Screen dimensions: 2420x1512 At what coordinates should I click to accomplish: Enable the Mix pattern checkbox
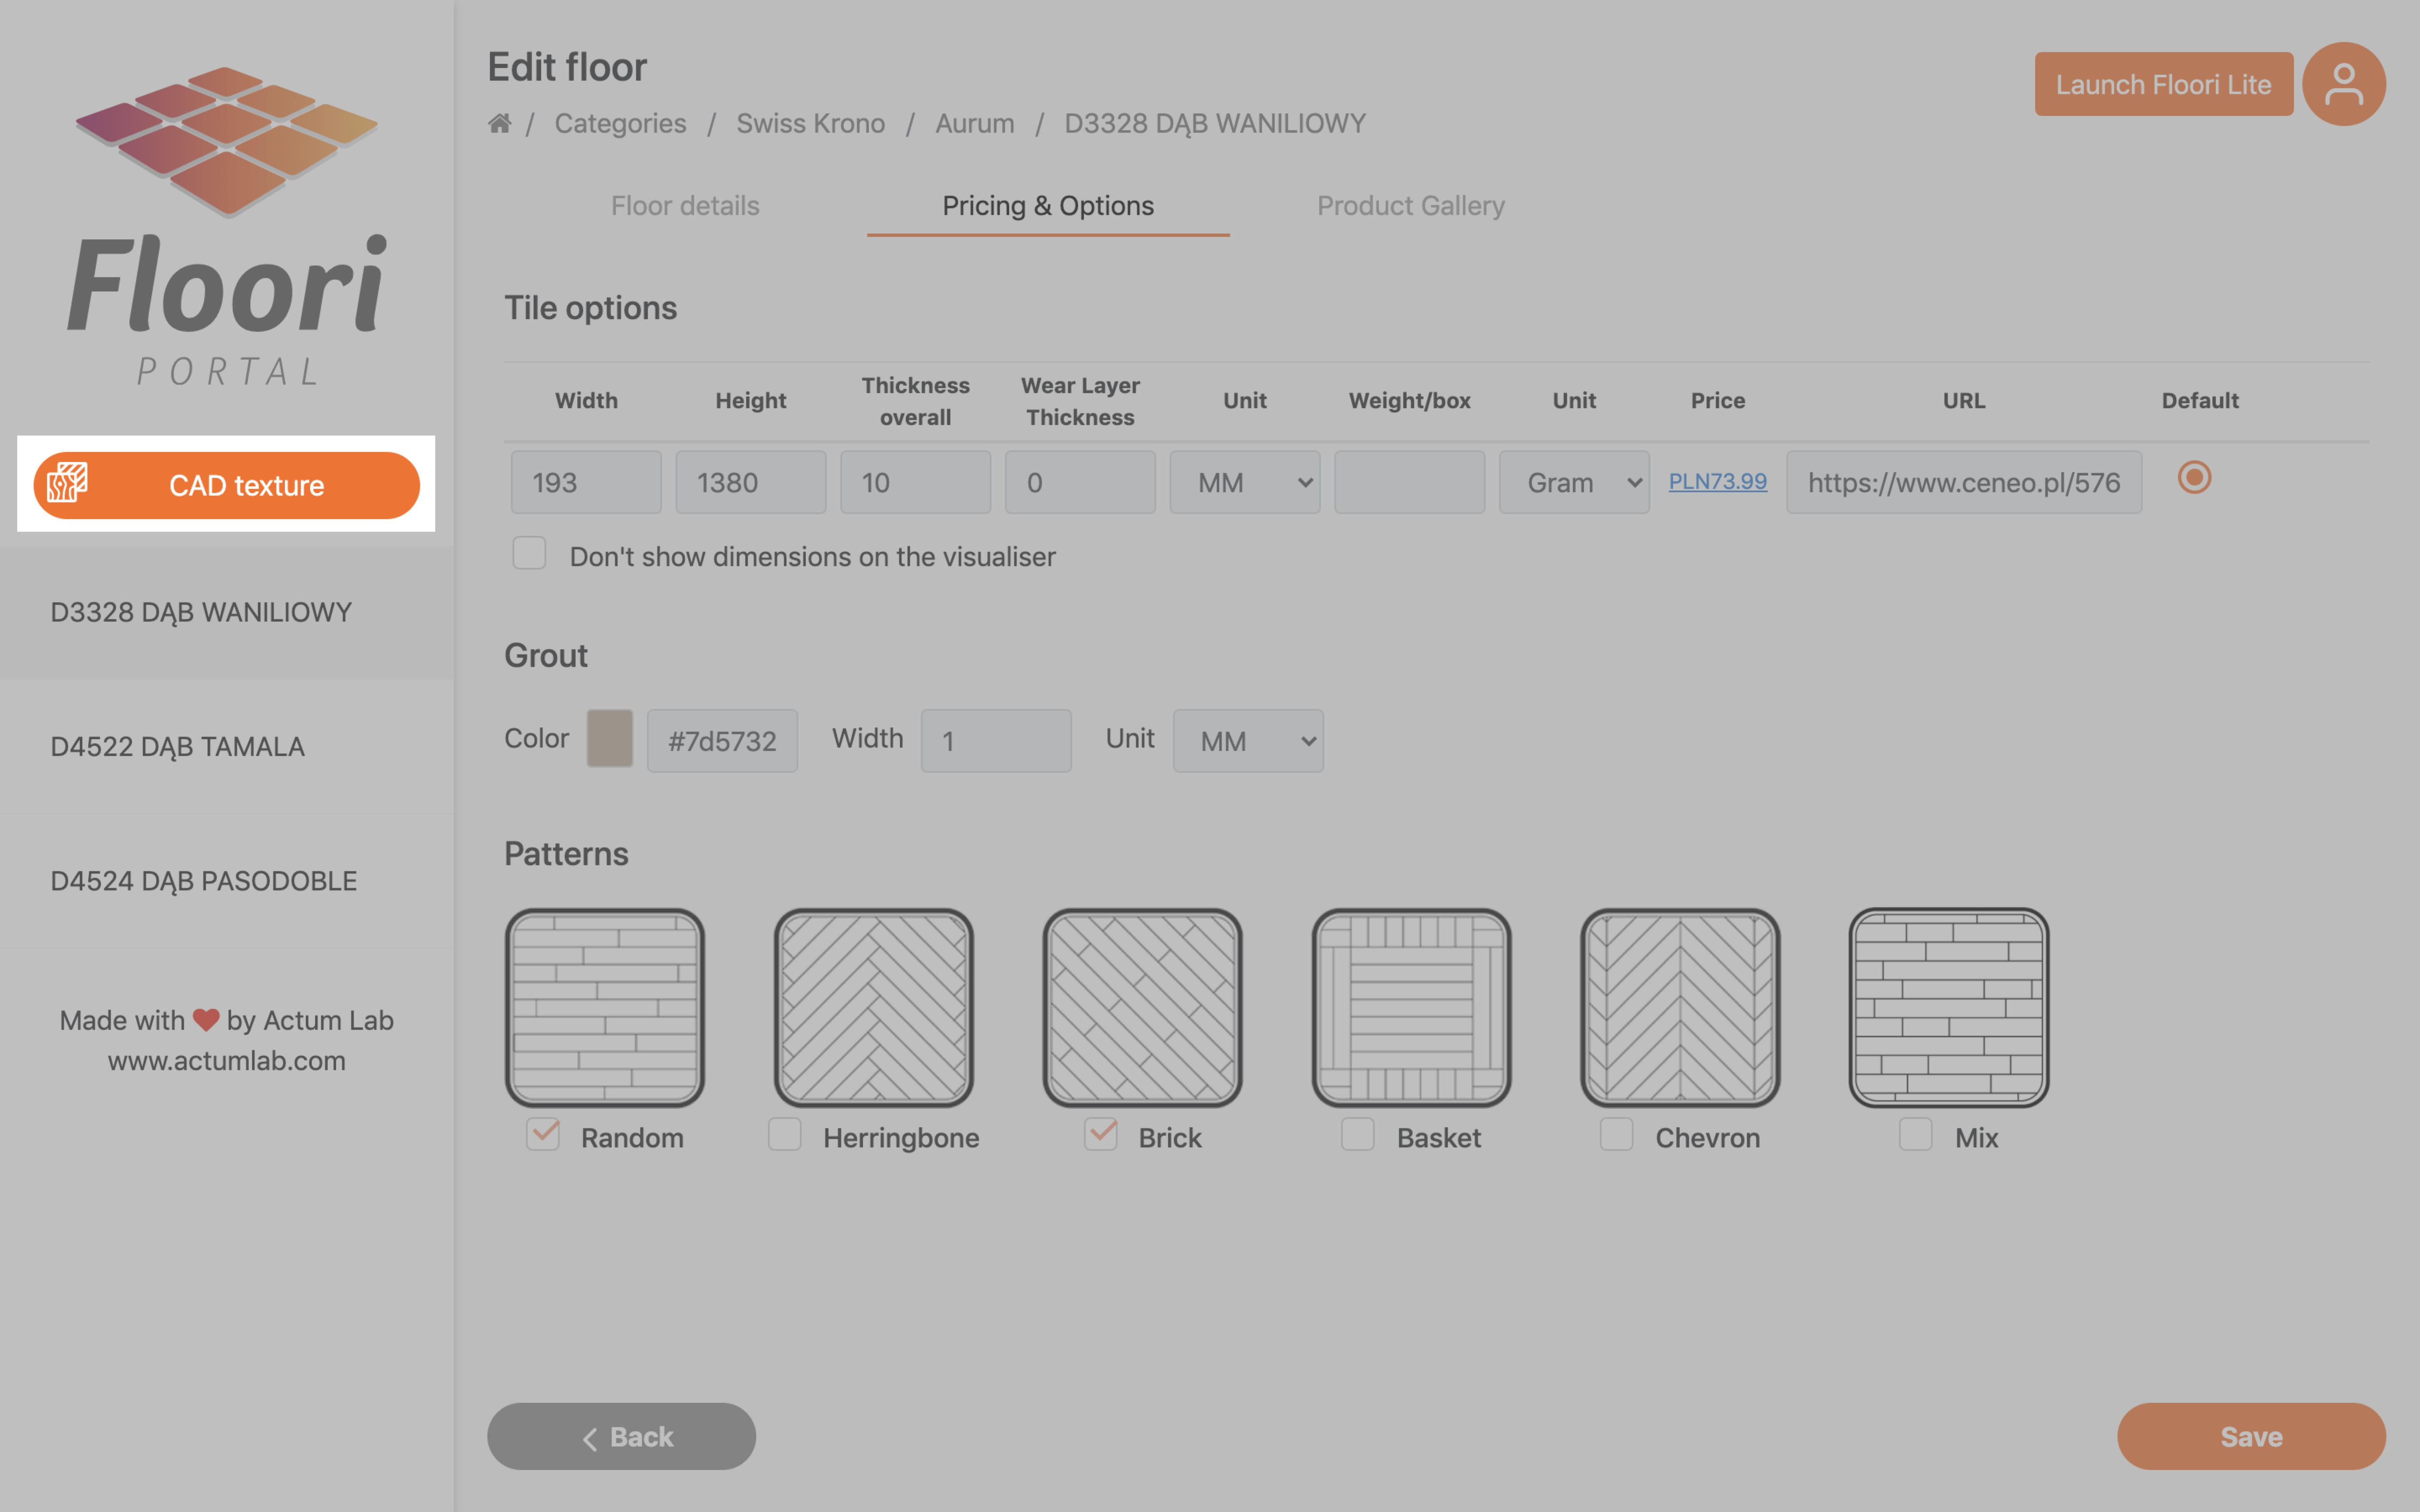[x=1916, y=1134]
